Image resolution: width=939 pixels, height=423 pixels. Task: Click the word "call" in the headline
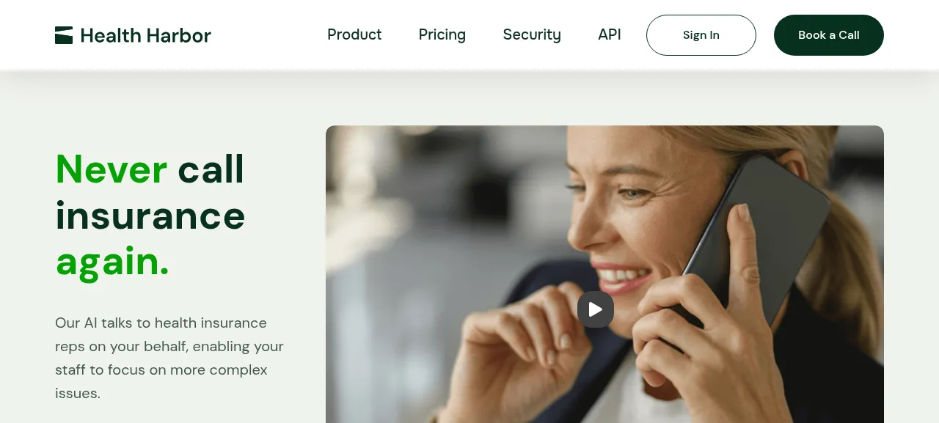tap(211, 169)
